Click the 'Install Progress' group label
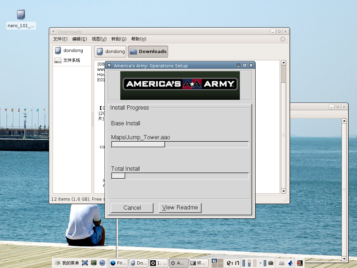Viewport: 357px width, 268px height. tap(130, 107)
